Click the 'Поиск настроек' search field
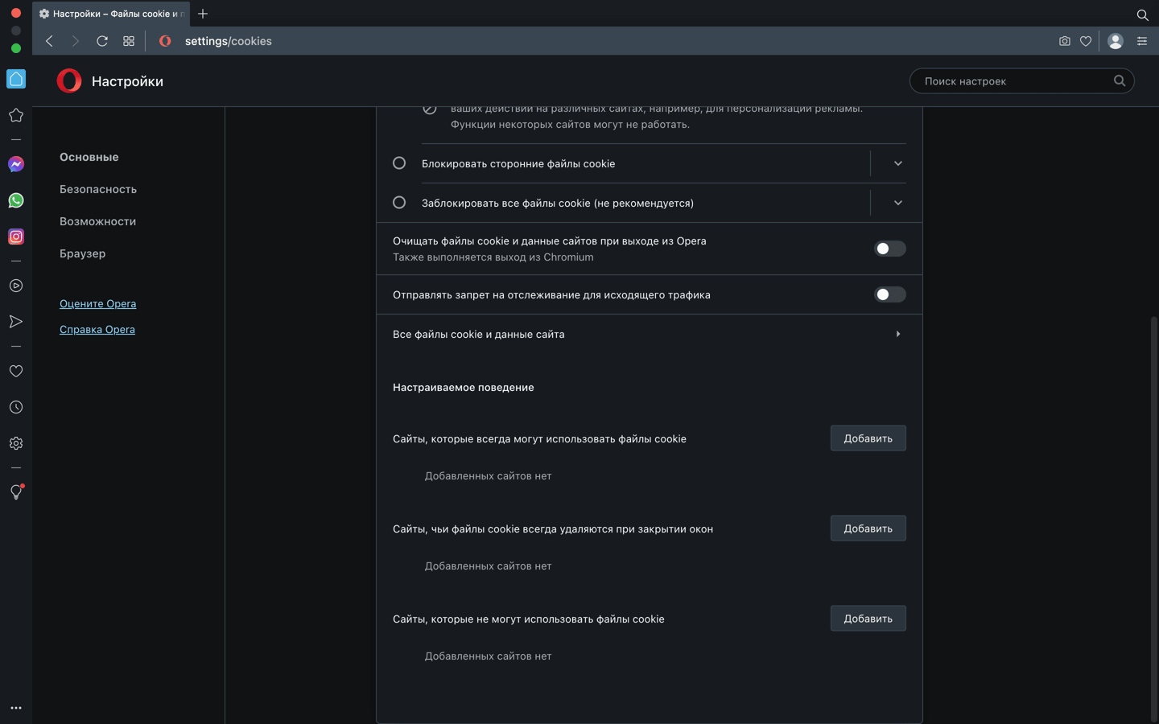1159x724 pixels. coord(1021,81)
